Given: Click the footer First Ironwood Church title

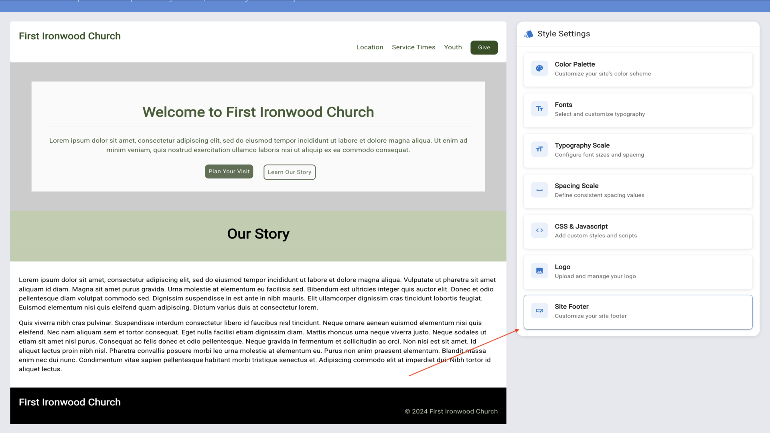Looking at the screenshot, I should (x=70, y=402).
